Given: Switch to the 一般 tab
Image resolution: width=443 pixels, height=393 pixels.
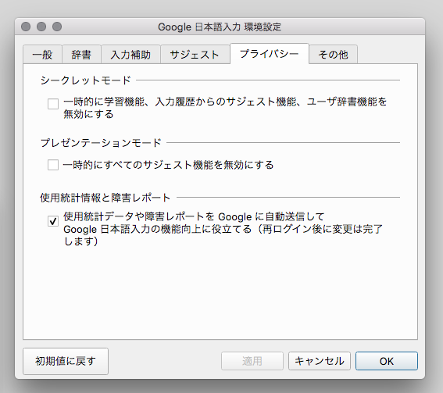Looking at the screenshot, I should tap(42, 54).
